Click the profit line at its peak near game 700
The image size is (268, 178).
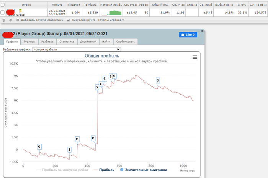click(136, 75)
